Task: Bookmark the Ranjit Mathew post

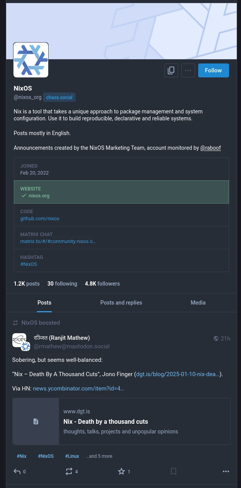Action: (x=174, y=471)
